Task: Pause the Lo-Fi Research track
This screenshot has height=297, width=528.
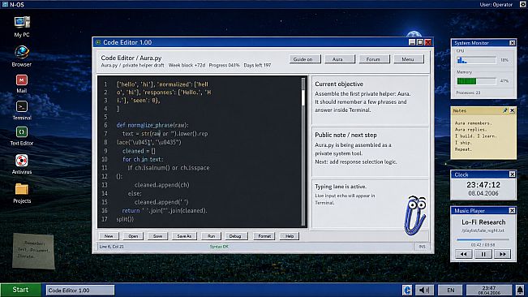Action: coord(483,254)
